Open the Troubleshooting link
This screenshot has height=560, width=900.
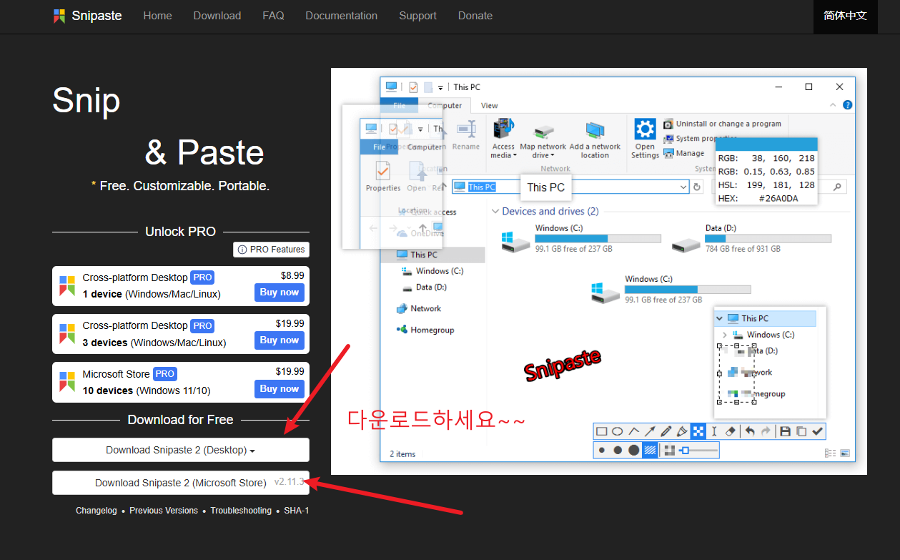241,511
